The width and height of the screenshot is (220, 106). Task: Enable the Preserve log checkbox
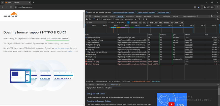(x=101, y=19)
